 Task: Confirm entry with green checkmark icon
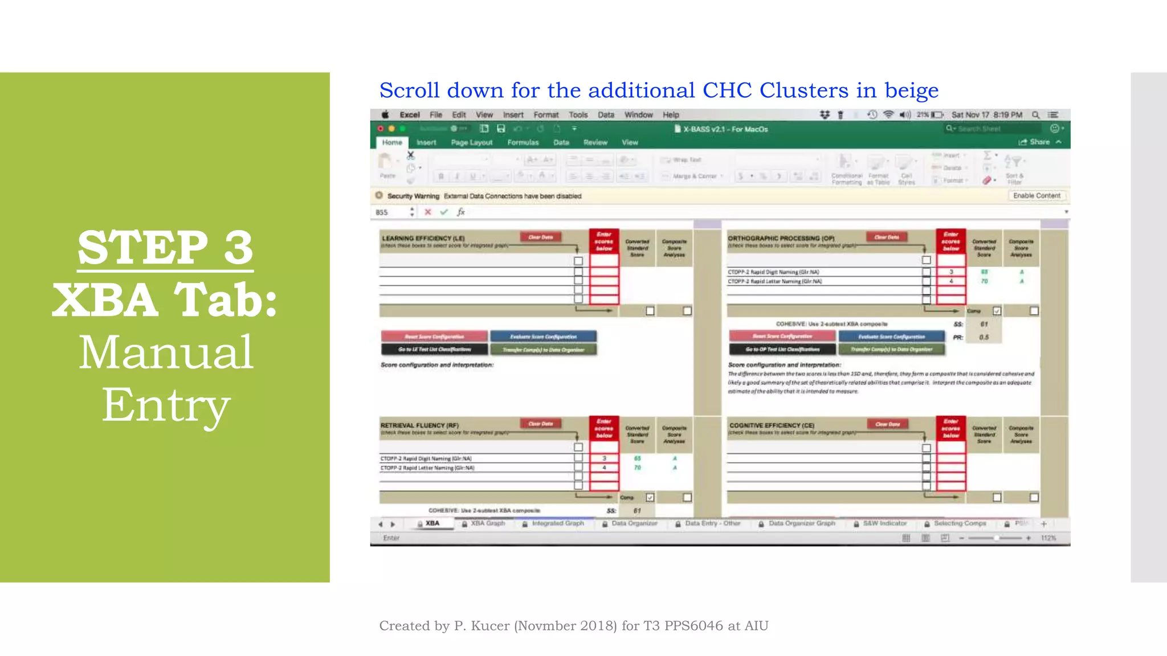(x=444, y=212)
